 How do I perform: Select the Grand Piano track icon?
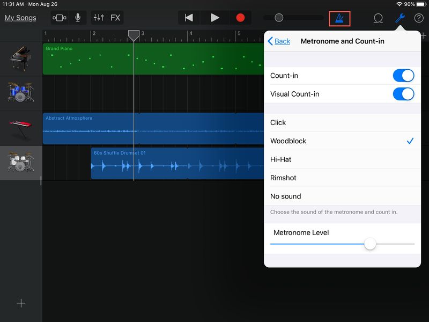(x=20, y=58)
